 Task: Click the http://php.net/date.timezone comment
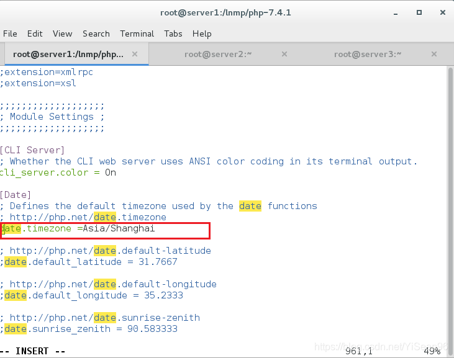click(x=83, y=217)
